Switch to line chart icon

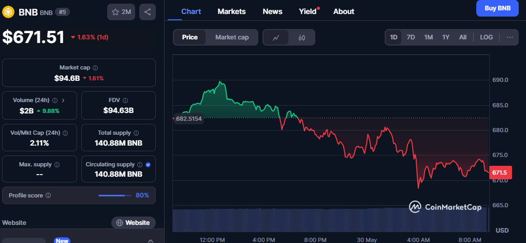(x=276, y=37)
